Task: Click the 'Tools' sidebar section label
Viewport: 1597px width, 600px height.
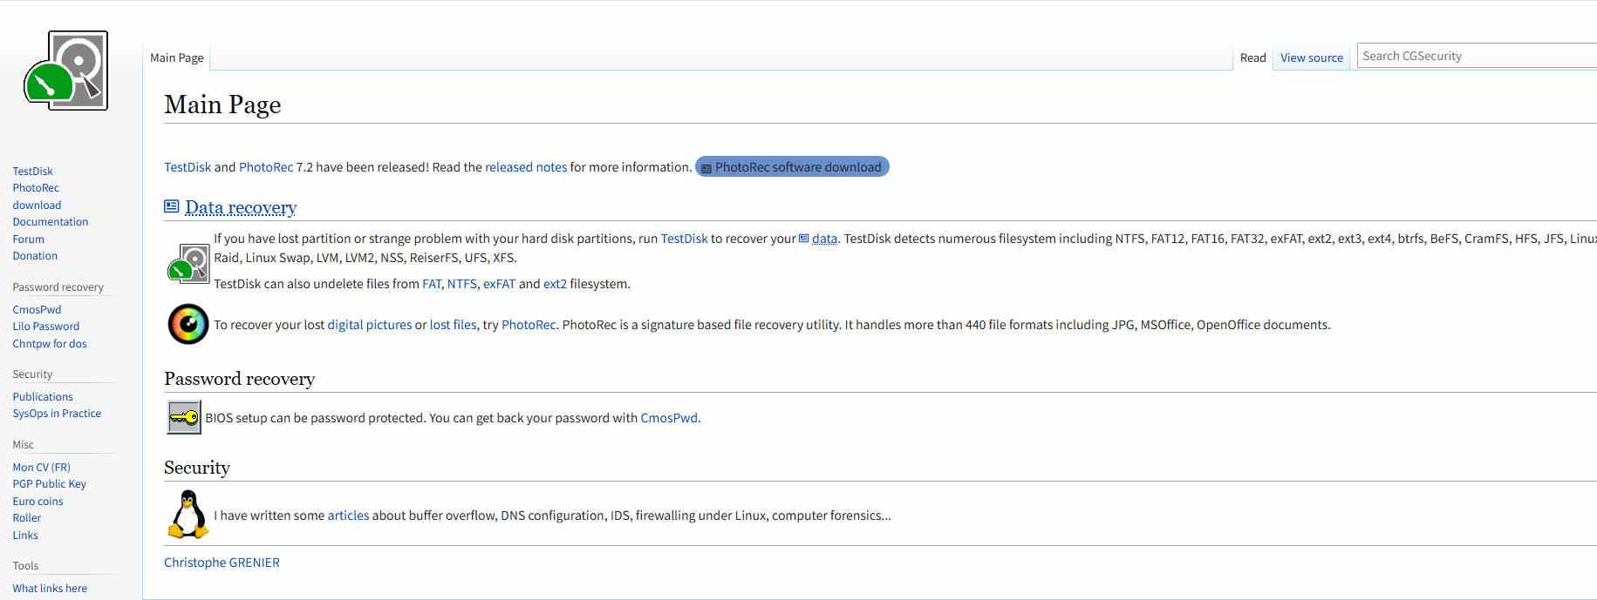Action: click(25, 566)
